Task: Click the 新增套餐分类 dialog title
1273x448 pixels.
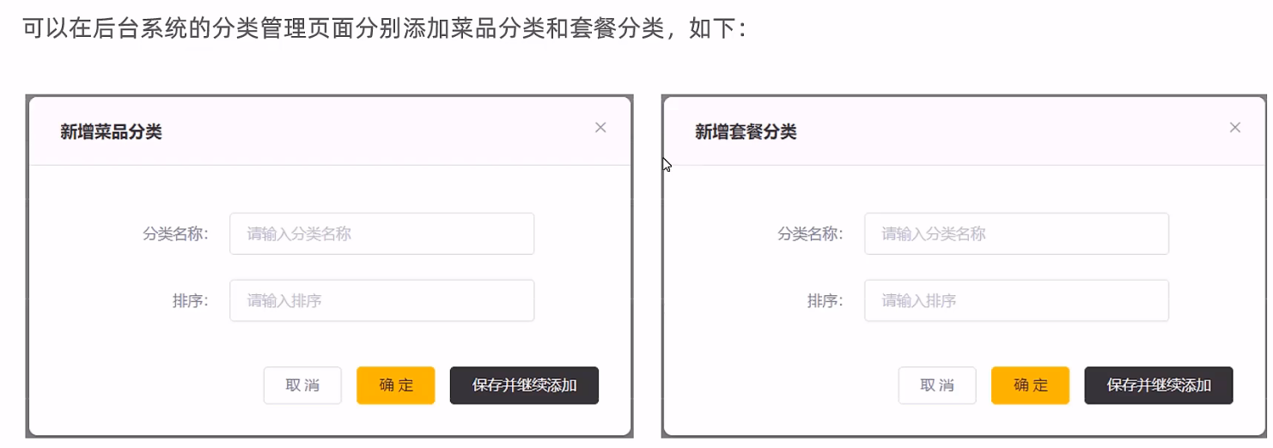Action: pos(746,132)
